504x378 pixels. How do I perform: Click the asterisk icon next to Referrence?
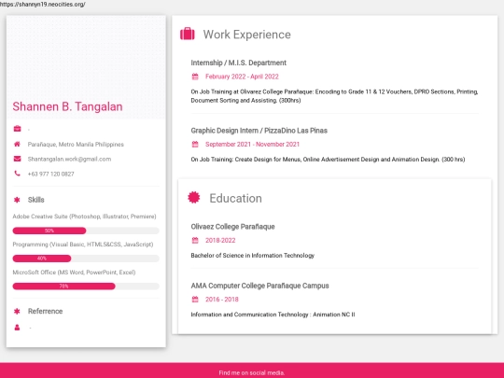click(x=17, y=311)
